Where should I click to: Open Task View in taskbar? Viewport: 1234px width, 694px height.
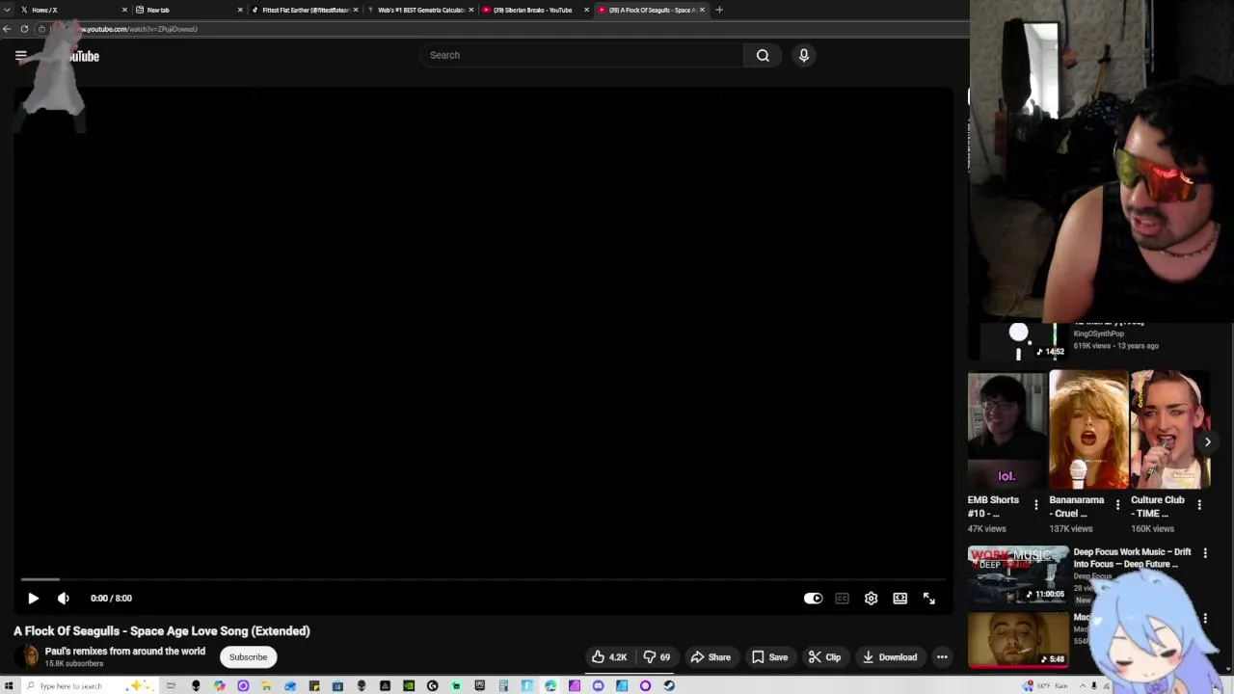[171, 685]
